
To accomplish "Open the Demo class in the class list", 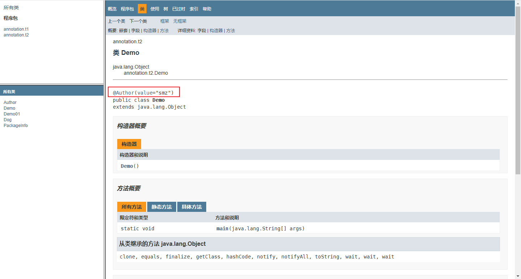I will [x=9, y=108].
